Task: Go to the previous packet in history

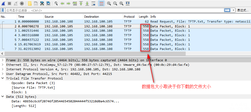Action: click(62, 3)
